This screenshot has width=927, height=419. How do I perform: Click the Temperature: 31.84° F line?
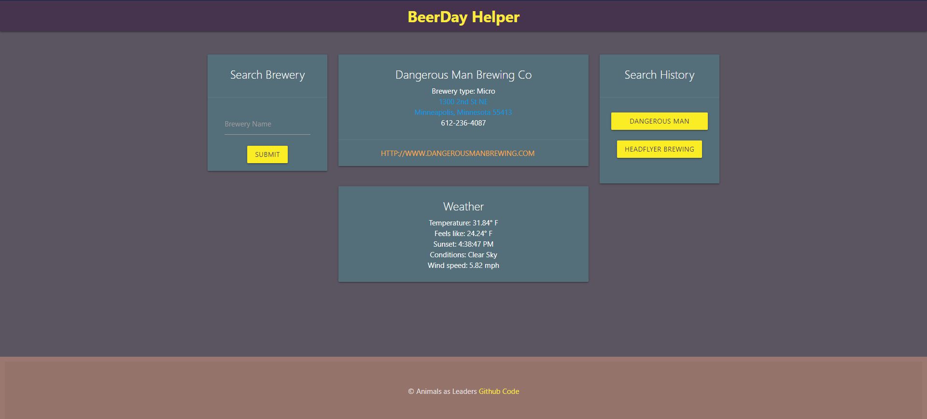click(x=463, y=223)
